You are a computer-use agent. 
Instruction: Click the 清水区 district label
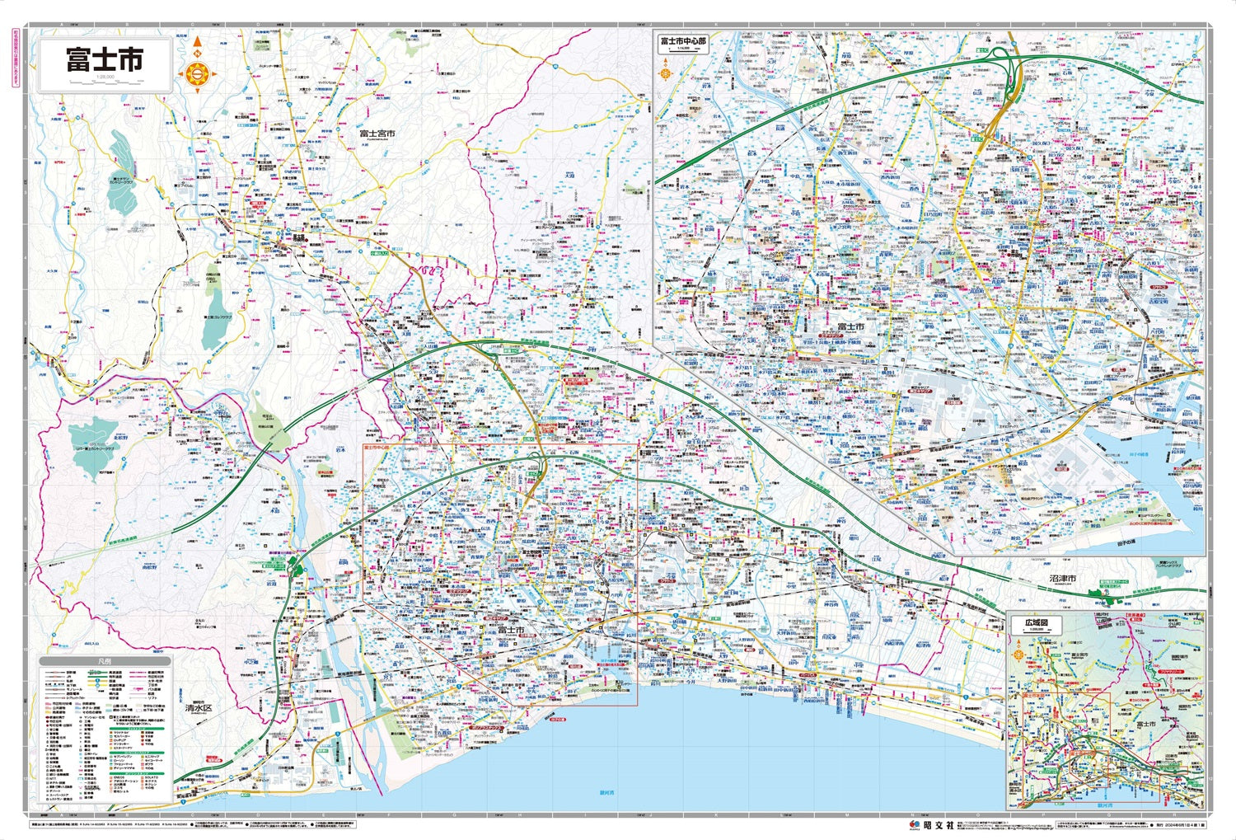point(199,708)
